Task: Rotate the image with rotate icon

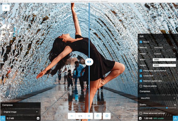Action: pos(98,116)
